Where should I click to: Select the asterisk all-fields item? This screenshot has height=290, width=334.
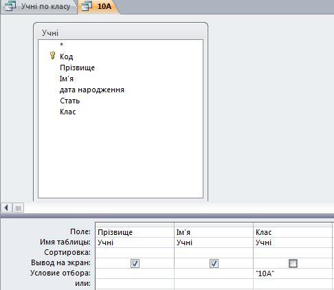coord(61,45)
